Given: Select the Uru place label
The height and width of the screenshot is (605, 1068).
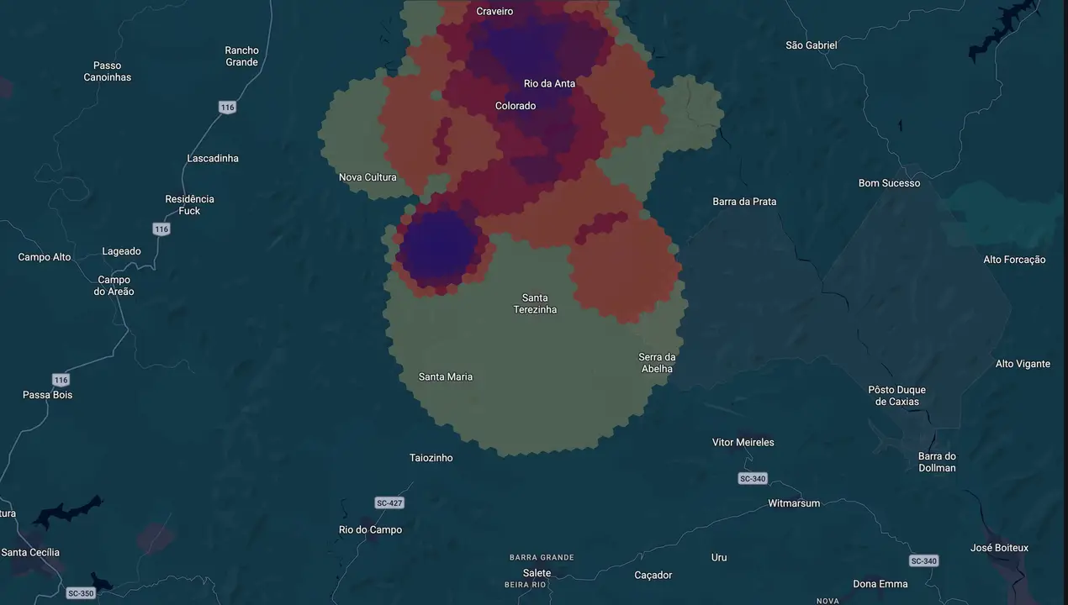Looking at the screenshot, I should pyautogui.click(x=719, y=558).
